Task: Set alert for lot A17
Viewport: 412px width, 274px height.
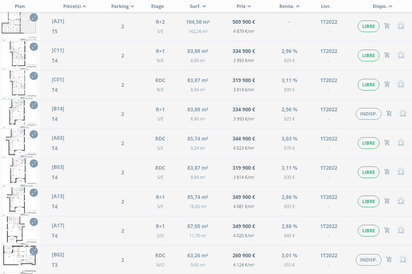Action: coord(401,230)
